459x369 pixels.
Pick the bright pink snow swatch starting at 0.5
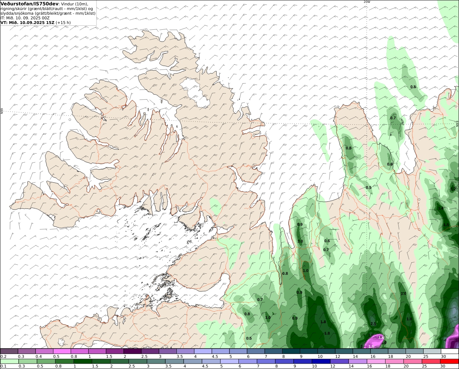point(62,351)
